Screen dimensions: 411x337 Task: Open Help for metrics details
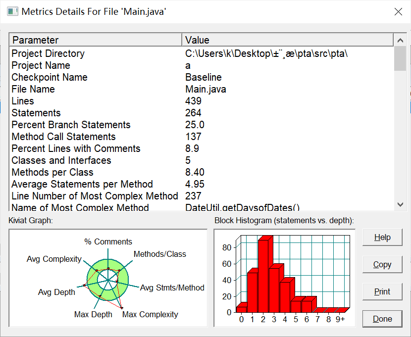tap(382, 238)
